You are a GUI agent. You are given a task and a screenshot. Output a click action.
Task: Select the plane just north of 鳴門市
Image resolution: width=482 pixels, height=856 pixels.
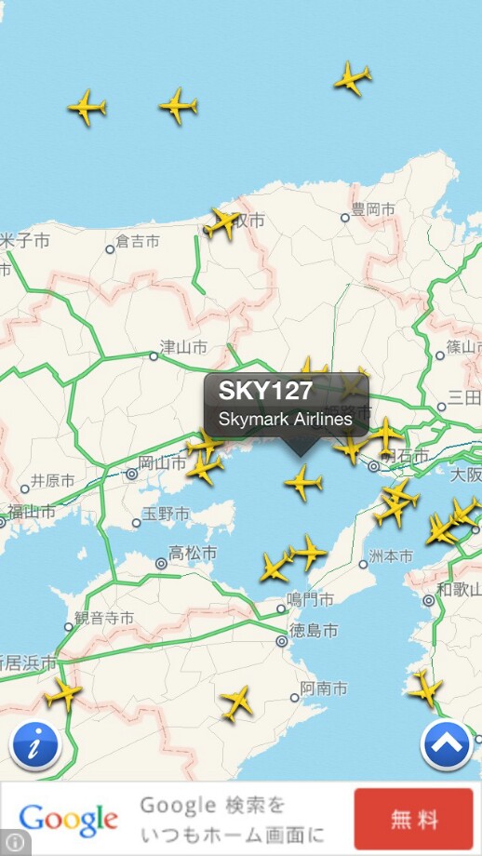click(274, 568)
